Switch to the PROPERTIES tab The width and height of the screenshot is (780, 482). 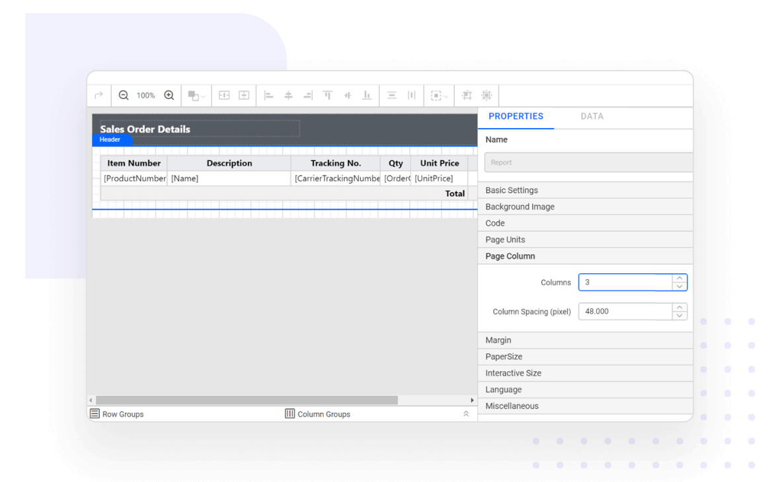[516, 116]
